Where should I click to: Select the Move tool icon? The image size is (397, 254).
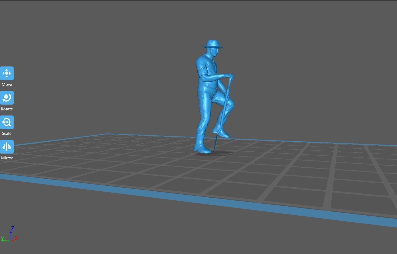coord(7,73)
